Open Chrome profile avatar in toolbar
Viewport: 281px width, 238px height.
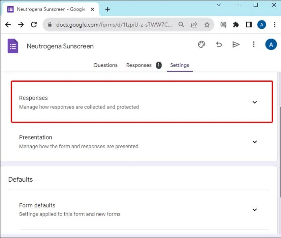click(261, 24)
